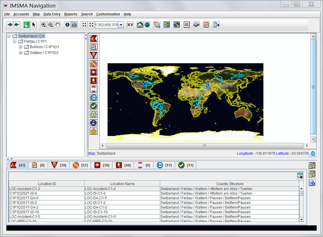The width and height of the screenshot is (323, 237).
Task: Click the life ring icon beside map
Action: pos(94,89)
